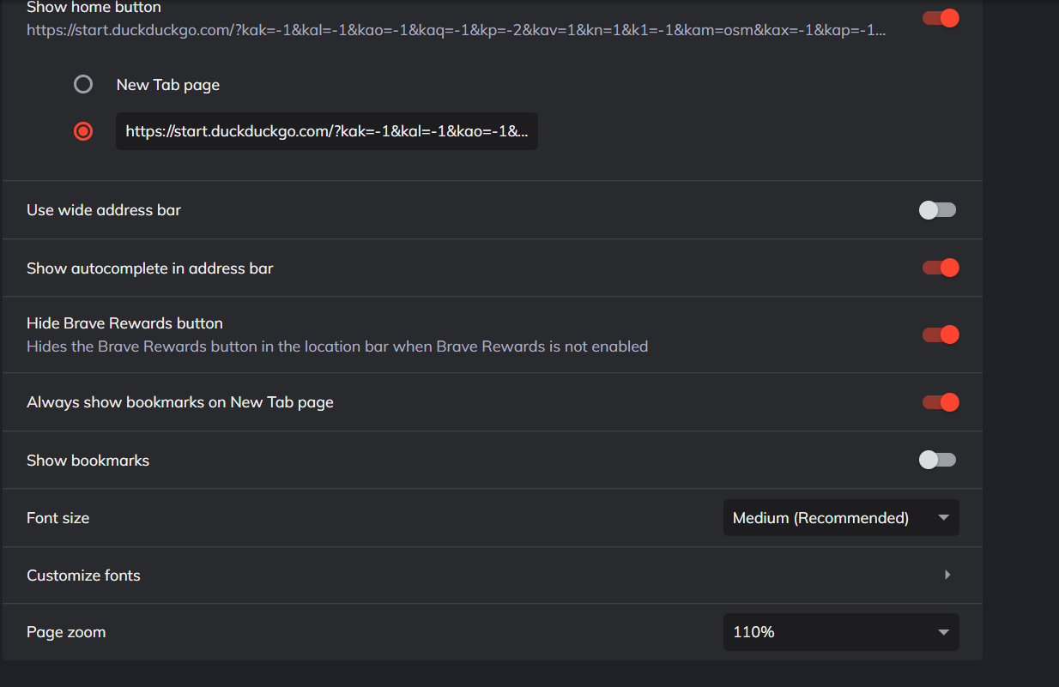
Task: Turn off the Show home button switch
Action: pos(941,18)
